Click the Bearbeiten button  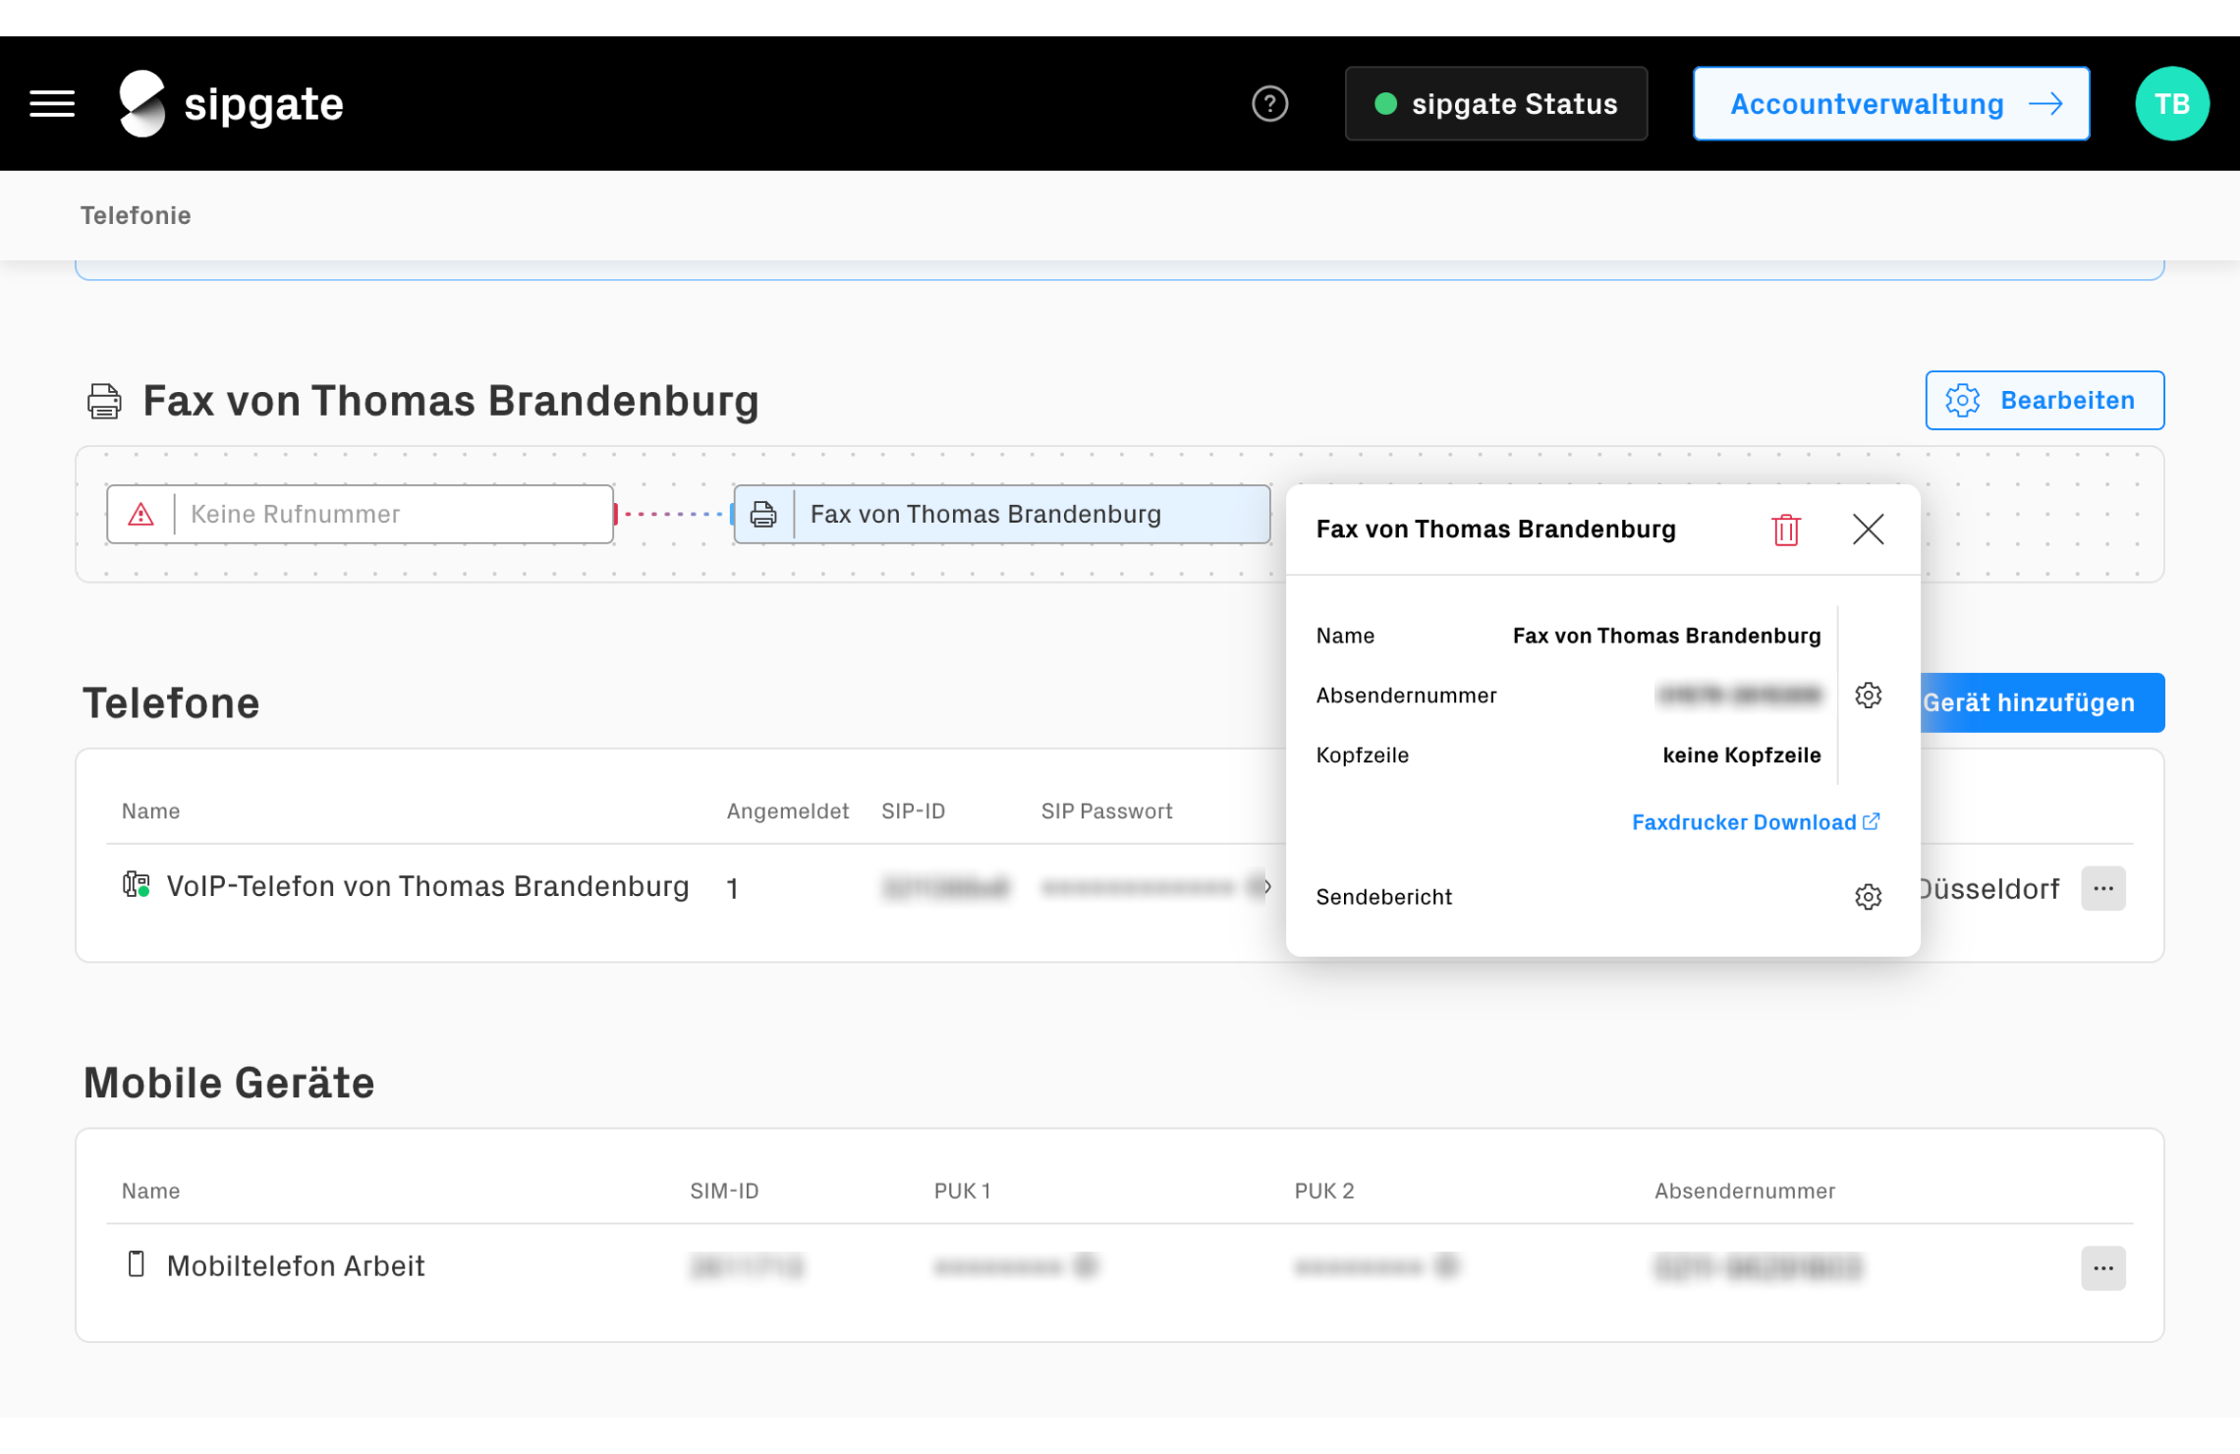2044,400
